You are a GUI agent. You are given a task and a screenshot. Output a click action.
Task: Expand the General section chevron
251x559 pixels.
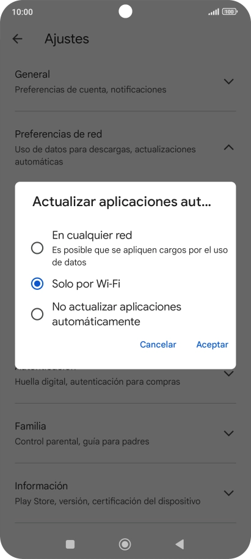click(228, 81)
